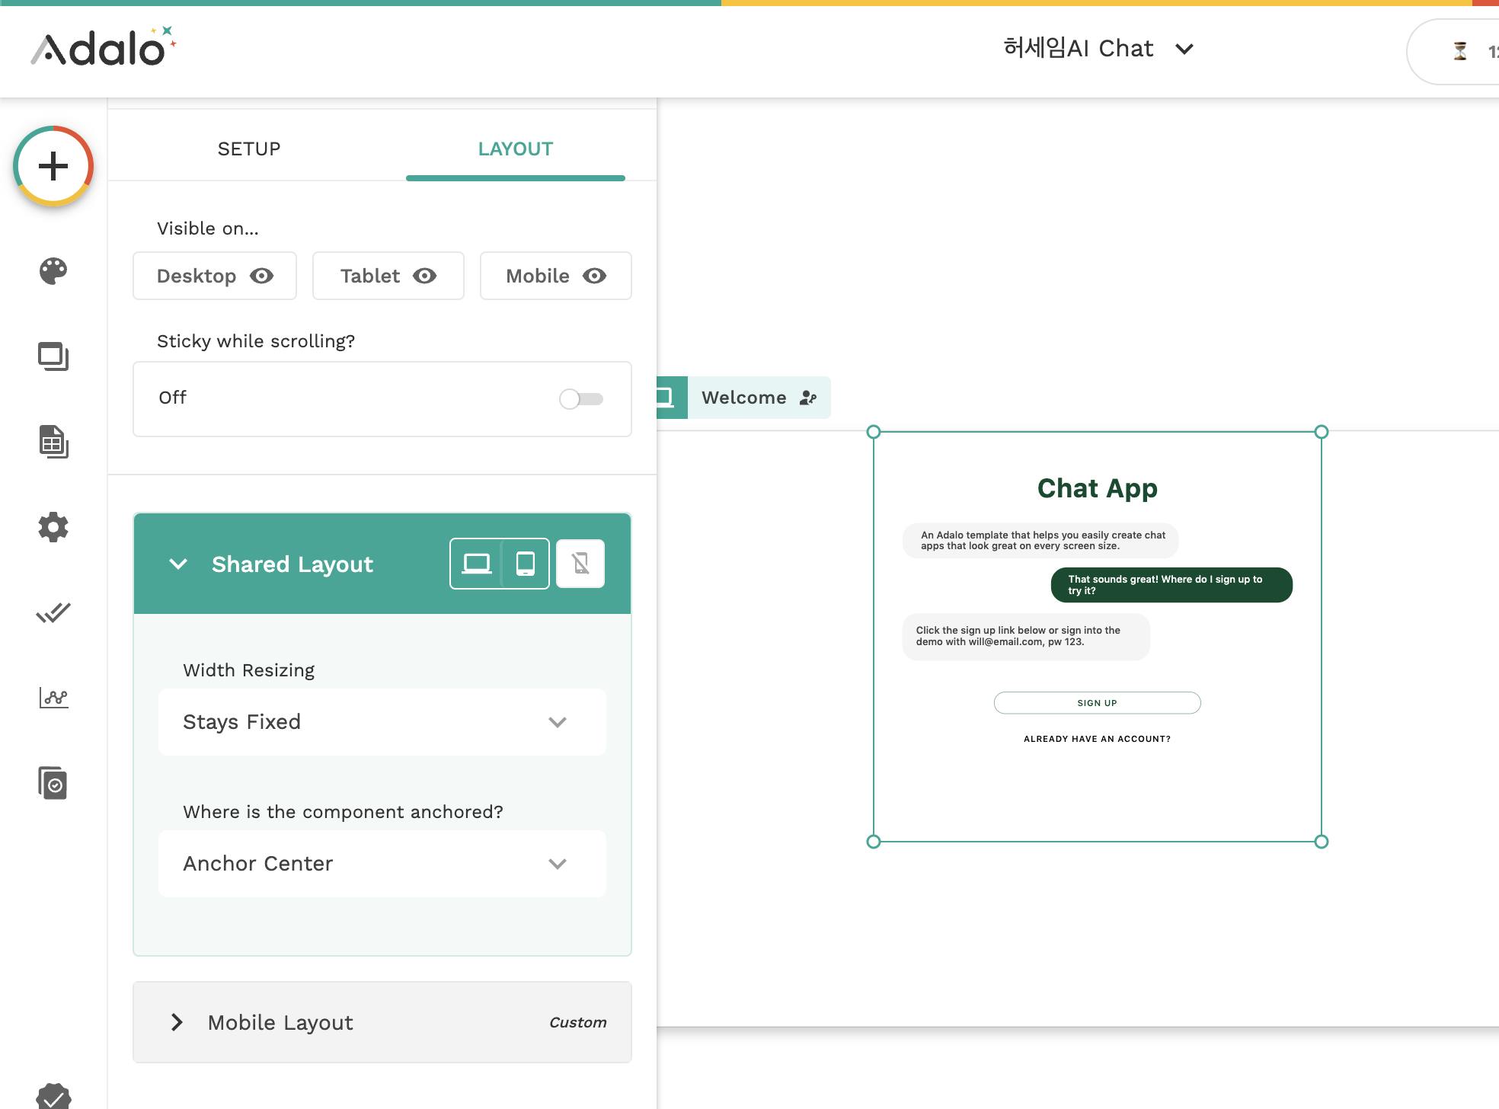This screenshot has height=1109, width=1499.
Task: Click the add component plus button
Action: click(x=53, y=166)
